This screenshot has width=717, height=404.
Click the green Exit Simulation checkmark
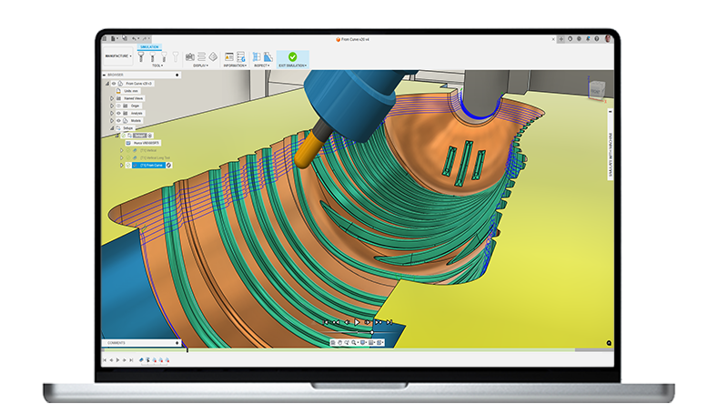click(292, 56)
